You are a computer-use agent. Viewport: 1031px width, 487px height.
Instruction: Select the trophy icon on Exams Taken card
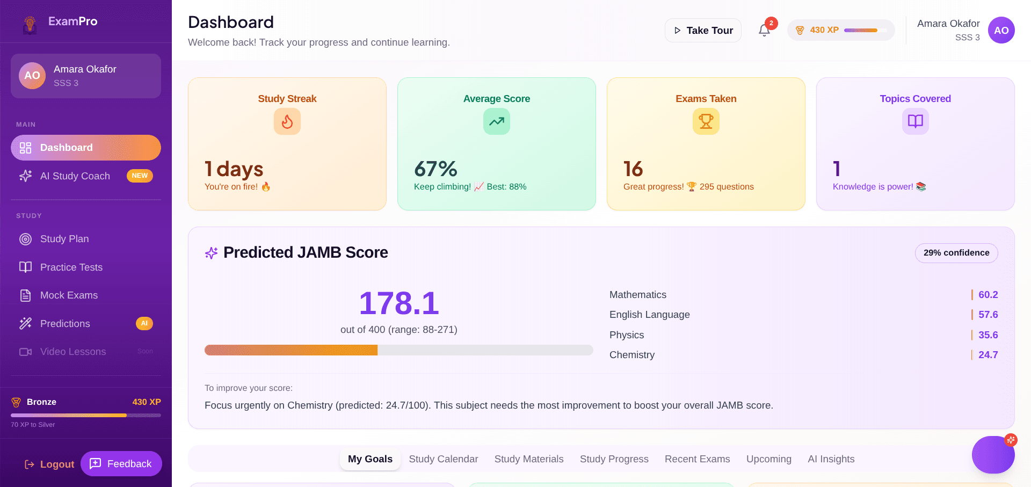click(x=706, y=121)
